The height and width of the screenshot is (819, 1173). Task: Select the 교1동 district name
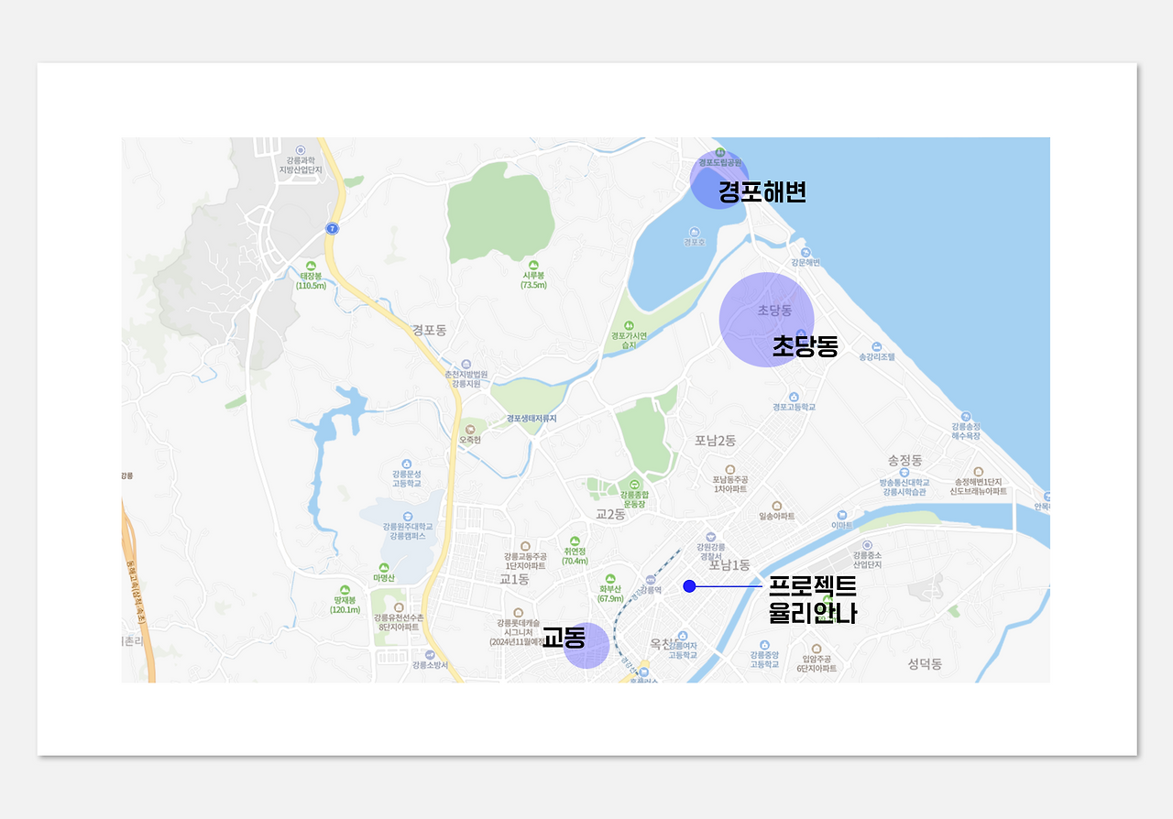pyautogui.click(x=514, y=580)
